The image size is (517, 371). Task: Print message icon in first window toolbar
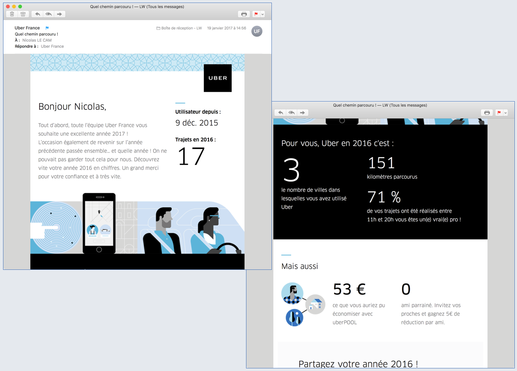point(244,14)
